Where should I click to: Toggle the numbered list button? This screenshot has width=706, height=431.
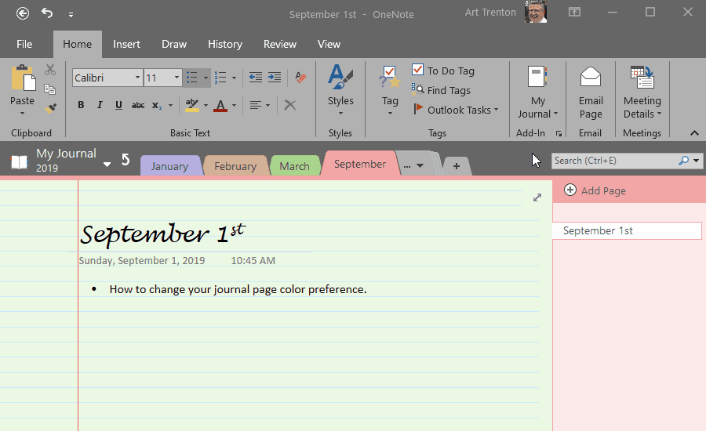(220, 78)
